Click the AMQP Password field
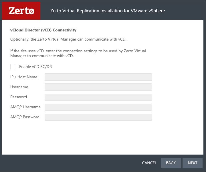This screenshot has height=172, width=206. tap(98, 117)
